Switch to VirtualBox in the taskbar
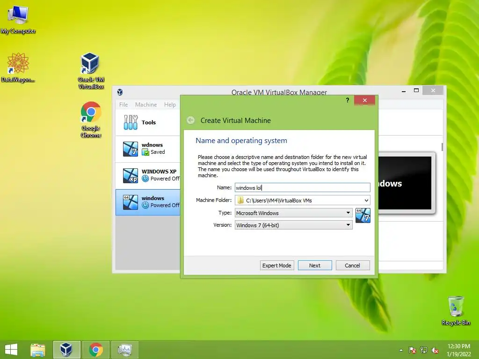The height and width of the screenshot is (359, 479). pyautogui.click(x=66, y=350)
